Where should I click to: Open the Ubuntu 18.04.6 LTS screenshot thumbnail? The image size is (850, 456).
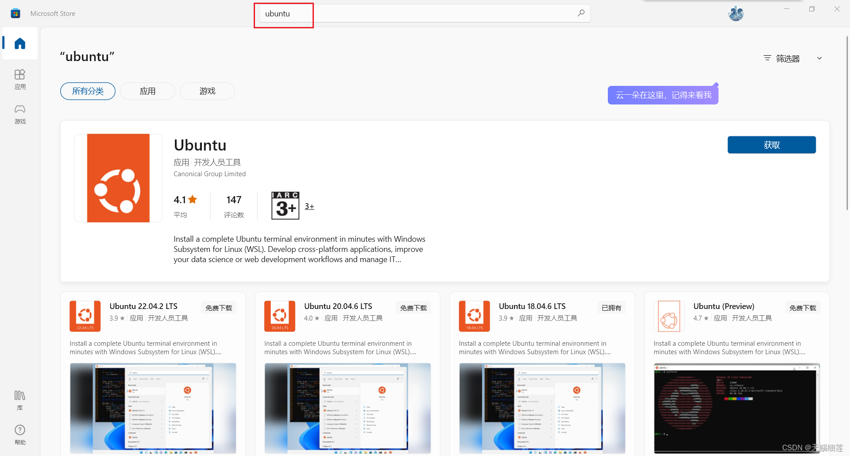pyautogui.click(x=542, y=408)
